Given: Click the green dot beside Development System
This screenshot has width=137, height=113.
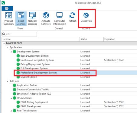Looking at the screenshot, I should click(15, 52).
